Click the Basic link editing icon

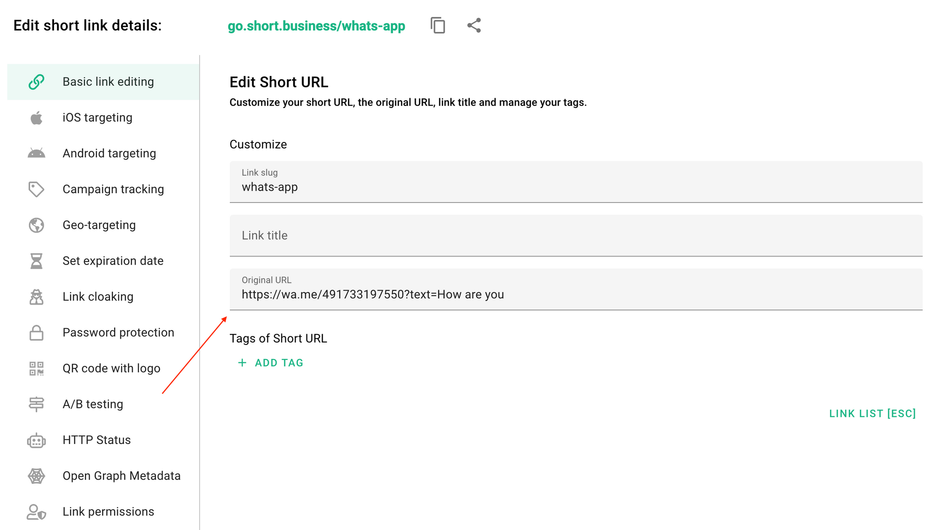pyautogui.click(x=38, y=81)
